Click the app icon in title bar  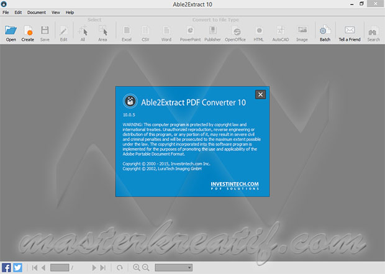click(x=4, y=4)
